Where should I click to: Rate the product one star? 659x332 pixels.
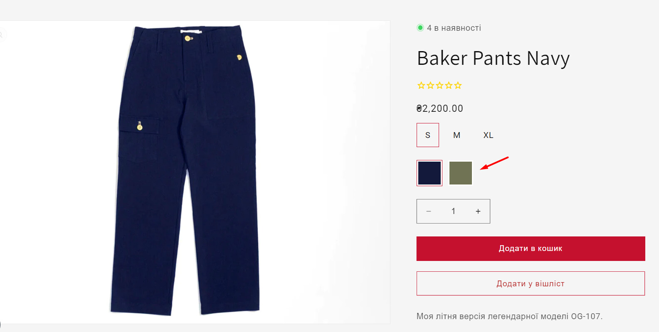421,86
